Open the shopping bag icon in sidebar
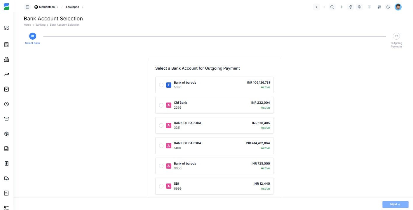This screenshot has width=413, height=210. coord(6,89)
